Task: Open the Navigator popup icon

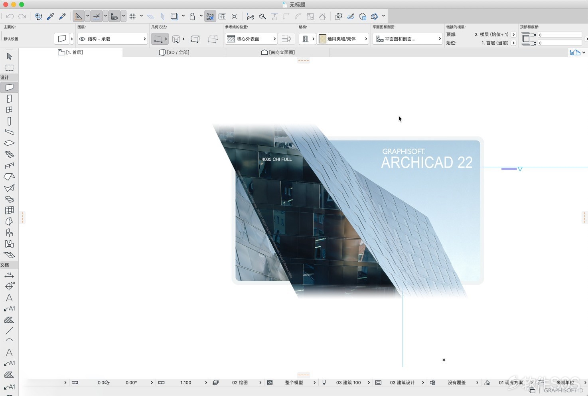Action: click(x=575, y=52)
